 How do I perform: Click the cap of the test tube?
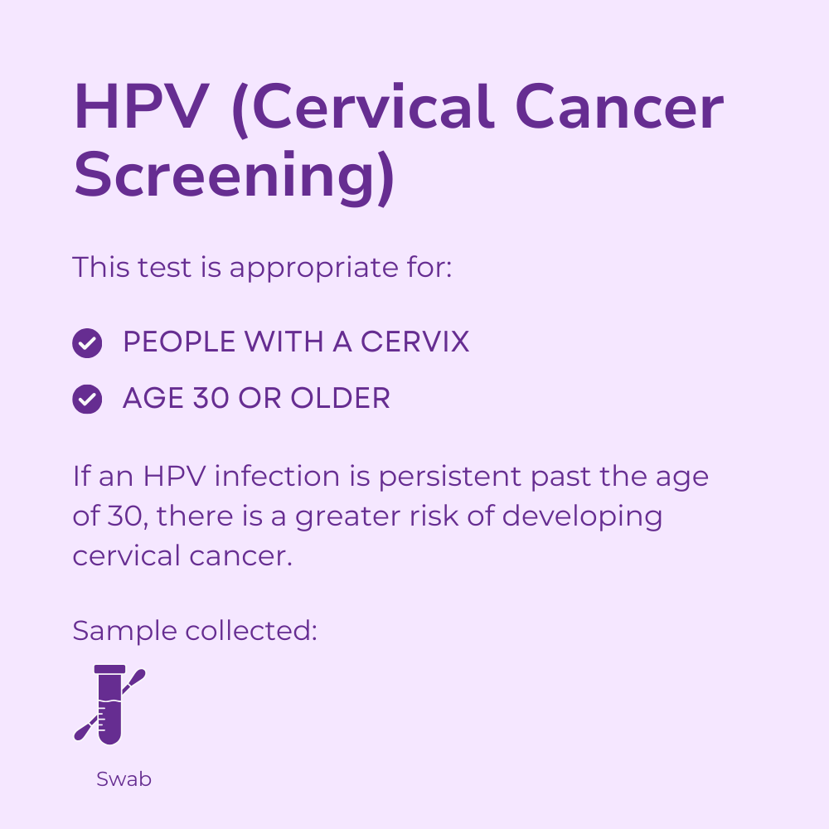(109, 669)
